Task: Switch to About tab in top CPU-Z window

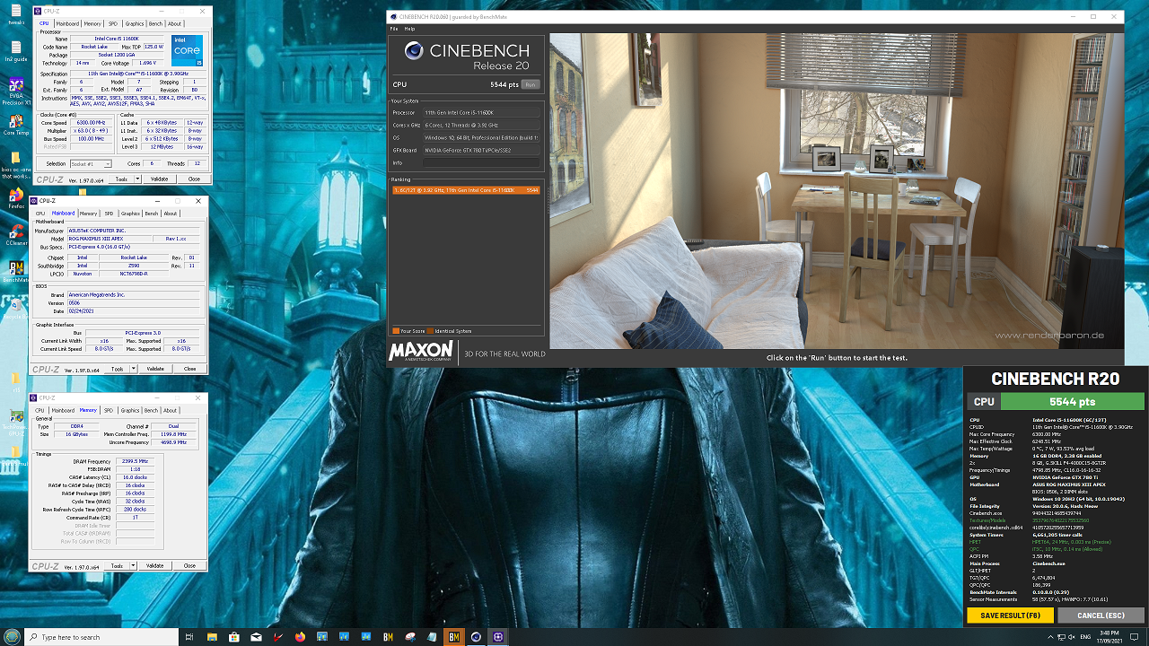Action: tap(174, 23)
